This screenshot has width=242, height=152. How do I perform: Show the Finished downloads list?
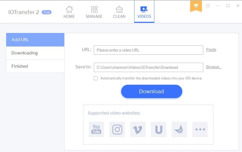35,66
